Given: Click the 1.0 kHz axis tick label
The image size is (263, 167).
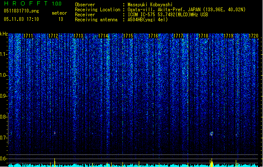Looking at the screenshot, I should [x=3, y=75].
